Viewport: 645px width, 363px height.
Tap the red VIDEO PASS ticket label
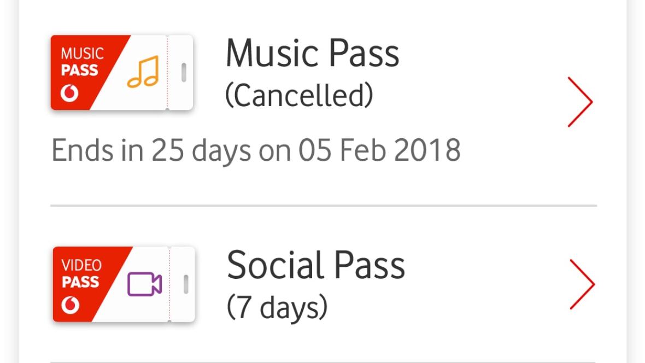pos(80,274)
